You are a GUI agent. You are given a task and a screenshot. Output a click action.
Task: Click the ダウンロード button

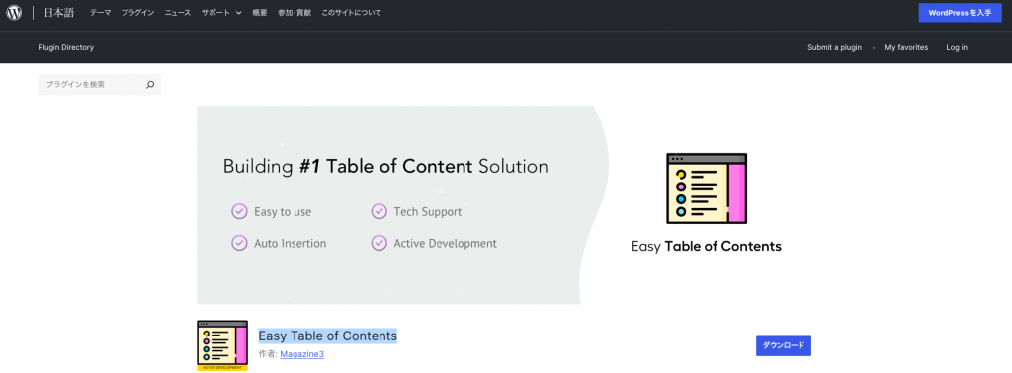pyautogui.click(x=784, y=345)
